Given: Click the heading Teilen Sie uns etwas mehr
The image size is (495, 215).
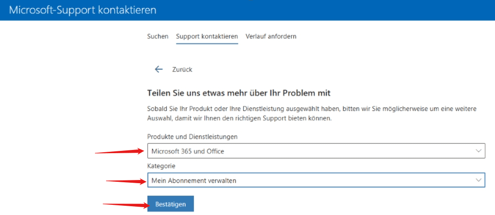Looking at the screenshot, I should pyautogui.click(x=239, y=93).
